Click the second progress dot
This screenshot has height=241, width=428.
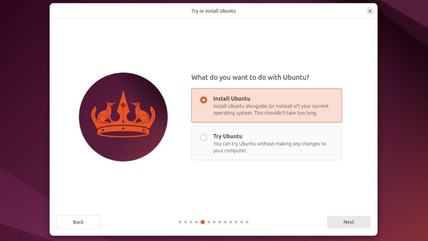(x=185, y=222)
